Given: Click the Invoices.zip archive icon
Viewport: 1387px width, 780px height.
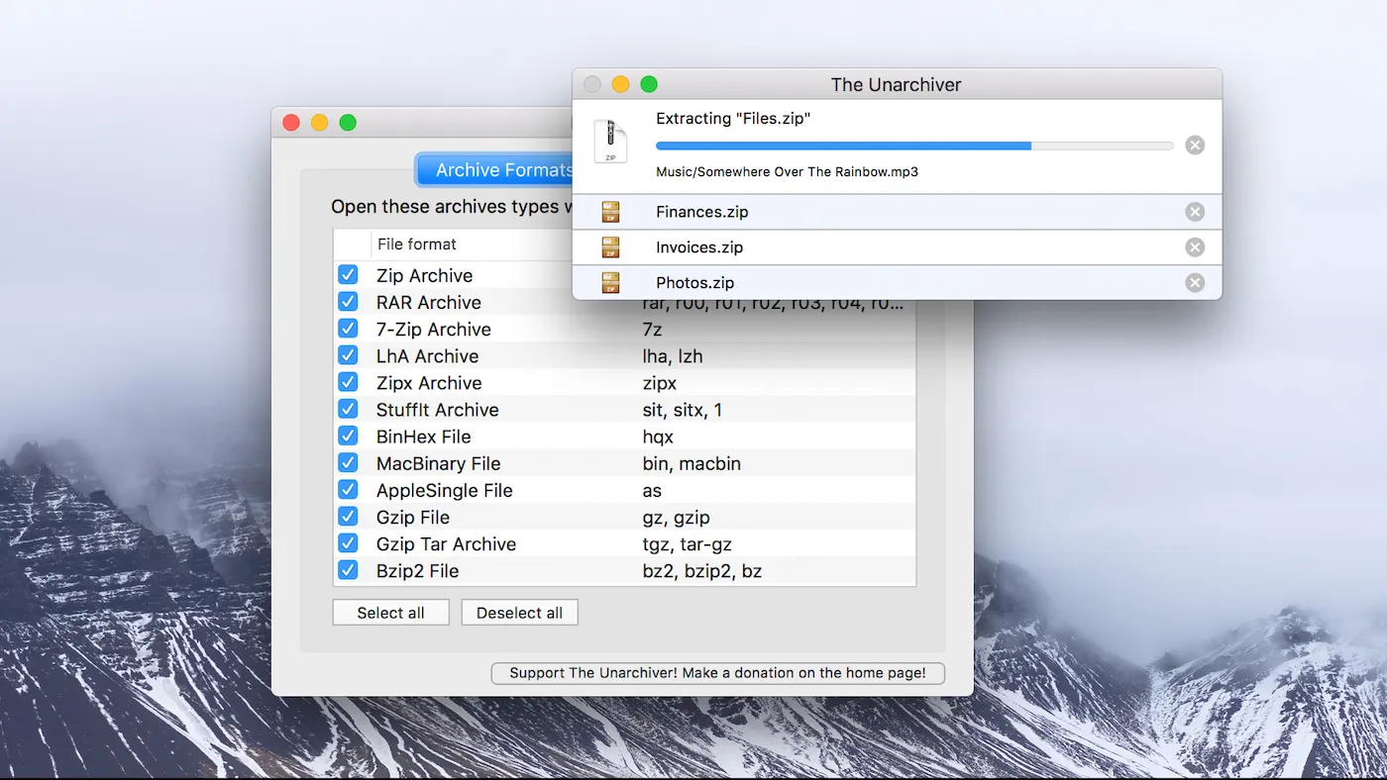Looking at the screenshot, I should pos(610,247).
